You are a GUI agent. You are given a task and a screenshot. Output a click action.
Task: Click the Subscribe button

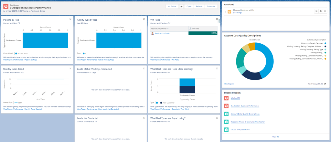point(211,6)
